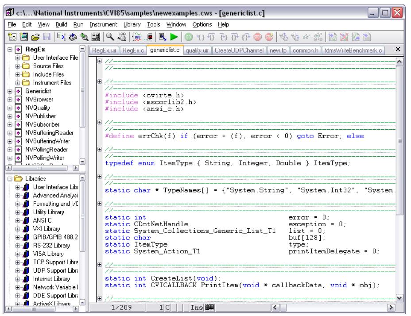
Task: Close the current tab with the X
Action: 398,49
